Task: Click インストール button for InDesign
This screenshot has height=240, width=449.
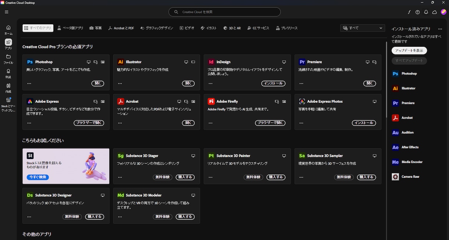Action: pyautogui.click(x=273, y=84)
